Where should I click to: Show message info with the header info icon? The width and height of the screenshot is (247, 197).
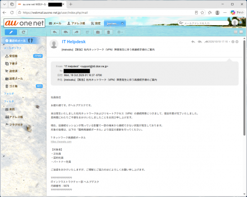point(233,42)
